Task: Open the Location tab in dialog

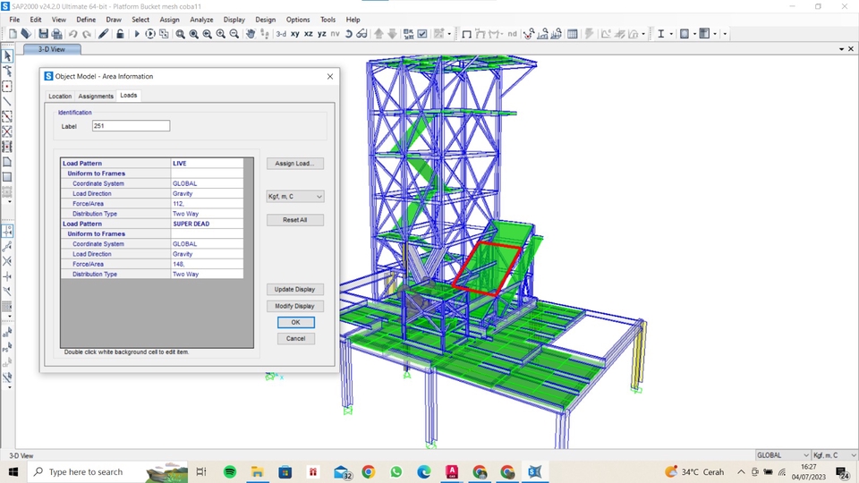Action: click(x=60, y=96)
